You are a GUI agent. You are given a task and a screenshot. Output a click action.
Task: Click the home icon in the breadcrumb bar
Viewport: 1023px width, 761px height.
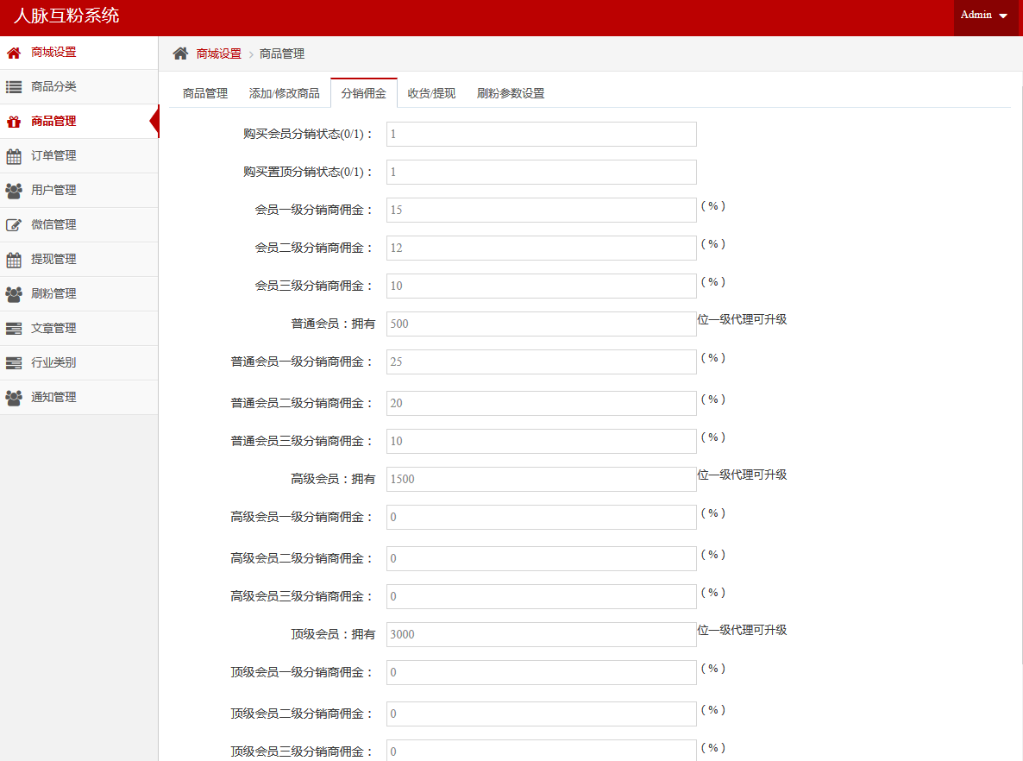pos(180,53)
